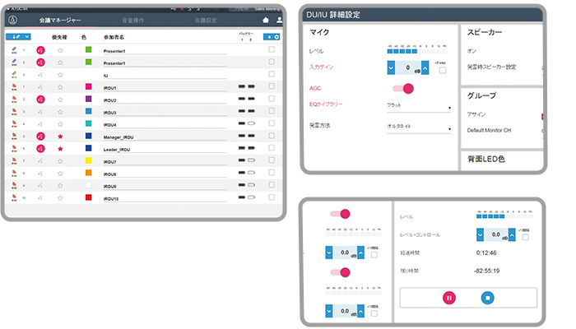Open the EQ library dropdown
This screenshot has height=329, width=576.
pos(419,106)
